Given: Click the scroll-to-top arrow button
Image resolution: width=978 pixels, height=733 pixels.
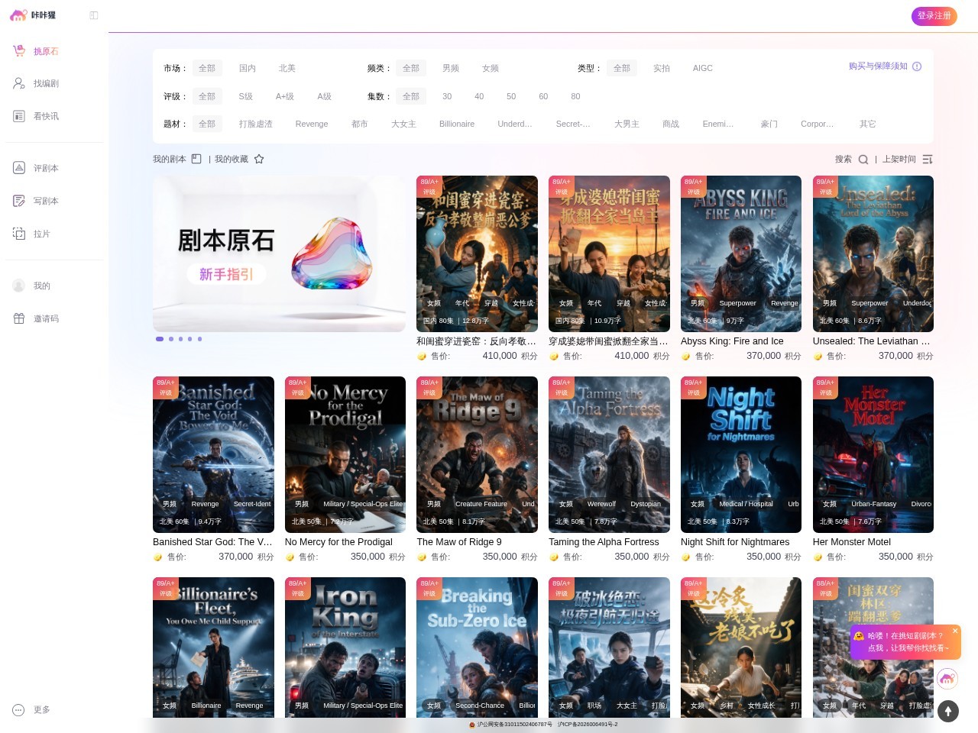Looking at the screenshot, I should pos(947,711).
